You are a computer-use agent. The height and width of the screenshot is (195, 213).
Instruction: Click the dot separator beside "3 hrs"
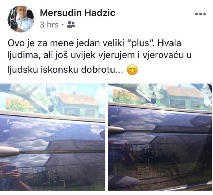(x=63, y=25)
